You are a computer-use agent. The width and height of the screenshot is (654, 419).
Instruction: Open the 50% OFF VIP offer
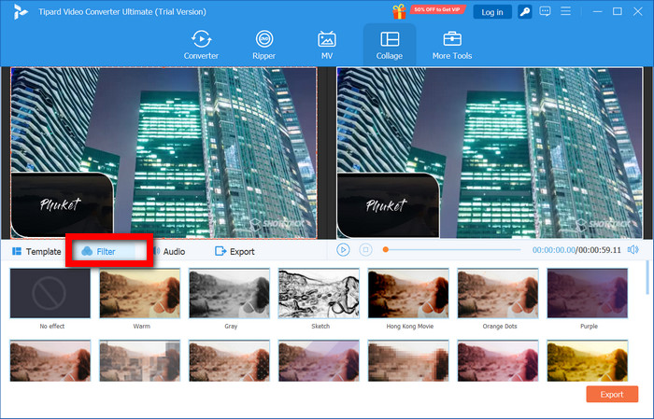(x=436, y=9)
